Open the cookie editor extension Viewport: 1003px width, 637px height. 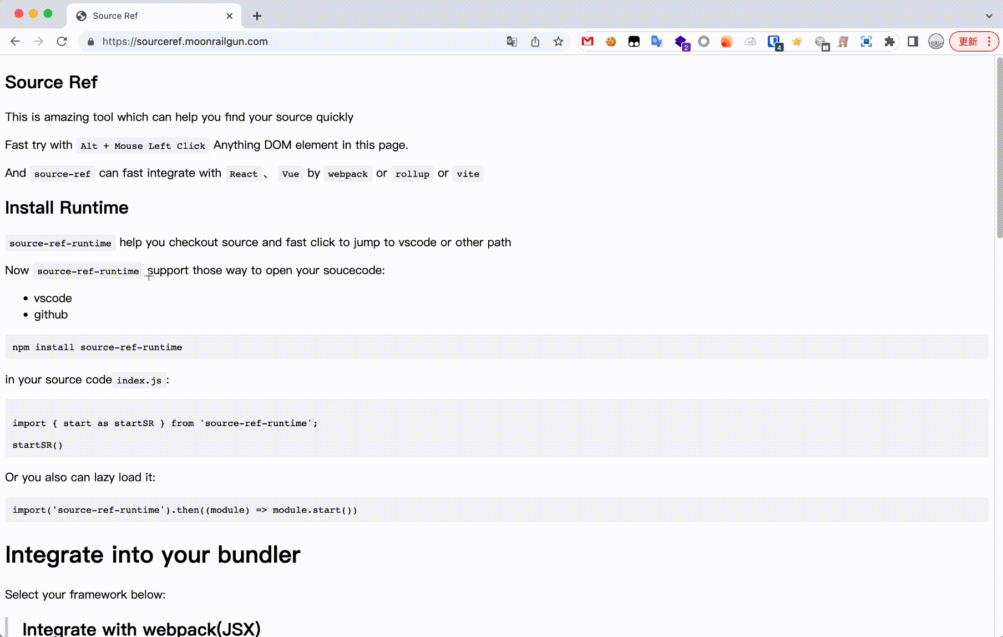coord(611,42)
